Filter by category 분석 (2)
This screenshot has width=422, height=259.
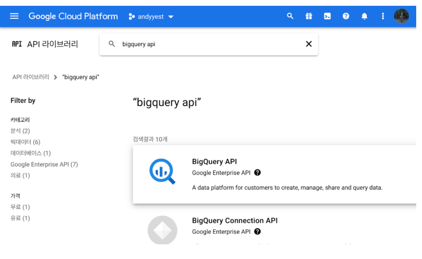20,131
